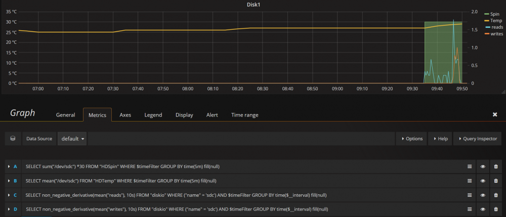Screen dimensions: 506x217
Task: Go to the Legend tab
Action: tap(153, 115)
